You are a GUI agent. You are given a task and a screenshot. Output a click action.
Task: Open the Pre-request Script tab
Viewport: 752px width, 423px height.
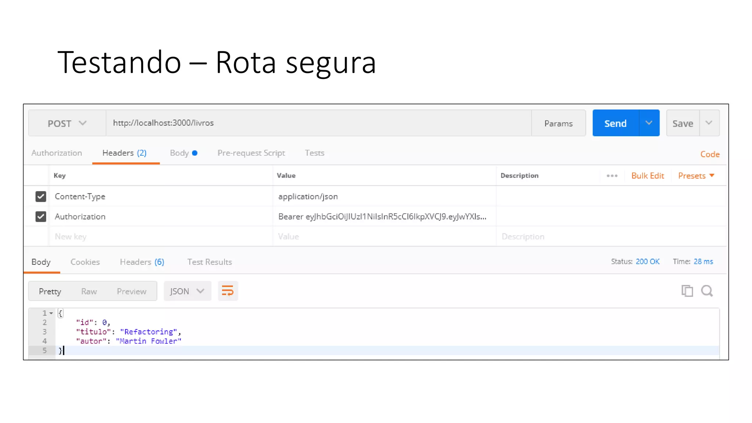point(251,153)
